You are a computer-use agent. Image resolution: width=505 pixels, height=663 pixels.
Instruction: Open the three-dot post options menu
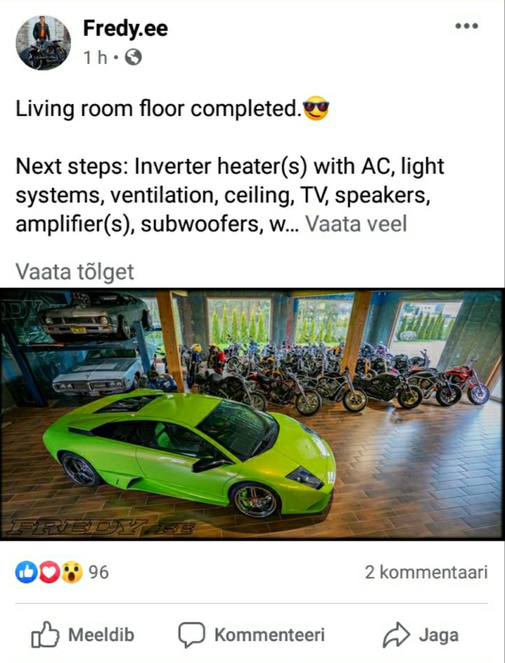pyautogui.click(x=466, y=26)
